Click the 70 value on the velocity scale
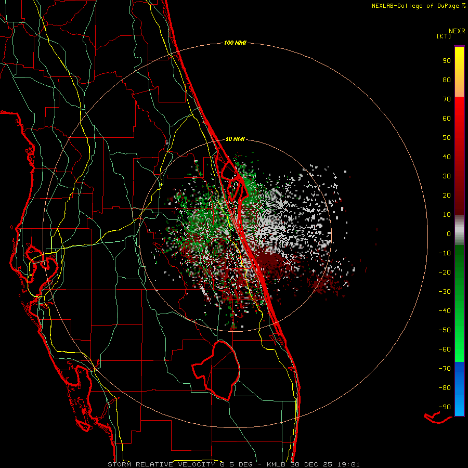 [x=447, y=99]
